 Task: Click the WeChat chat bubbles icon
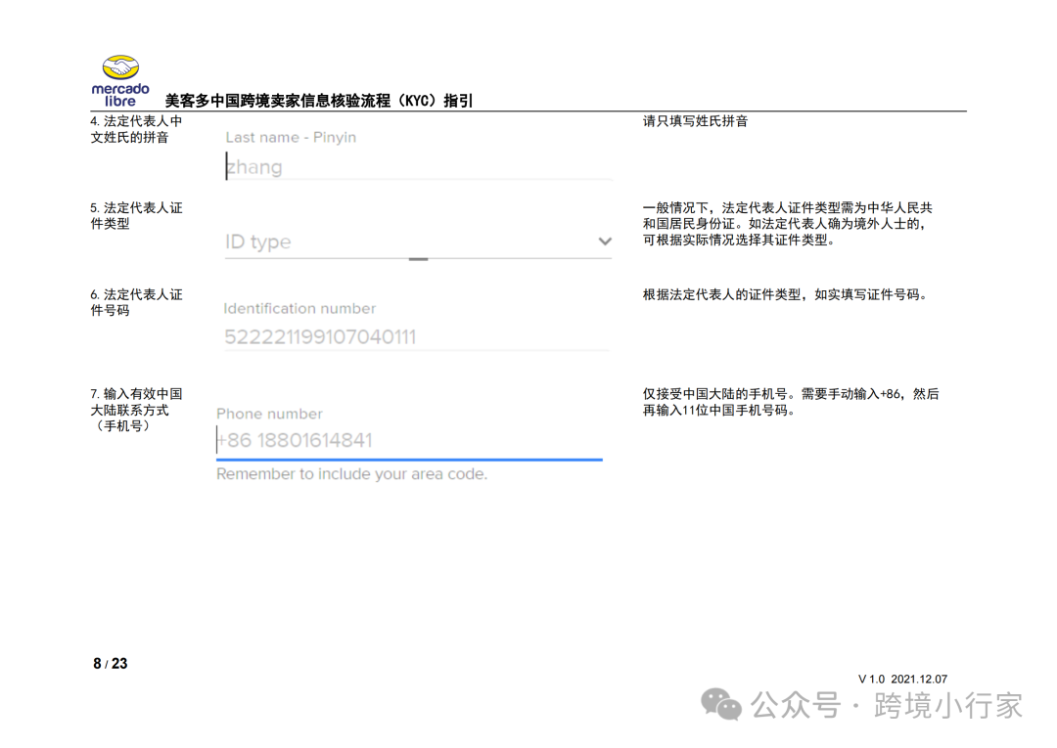(x=721, y=703)
